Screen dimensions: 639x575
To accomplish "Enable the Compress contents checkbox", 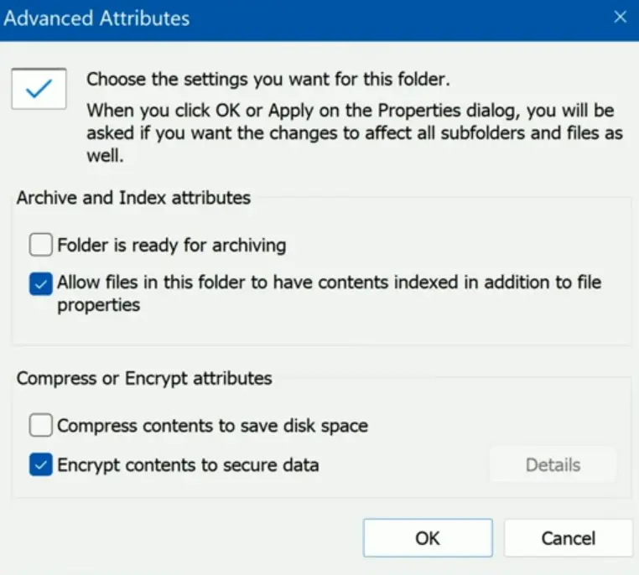I will point(40,426).
